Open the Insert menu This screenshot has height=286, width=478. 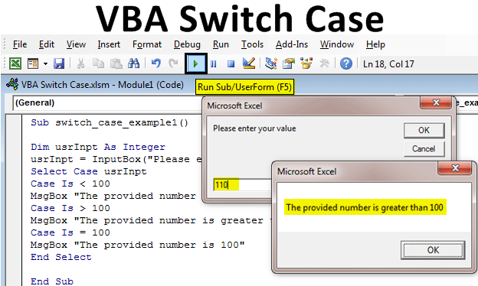109,44
